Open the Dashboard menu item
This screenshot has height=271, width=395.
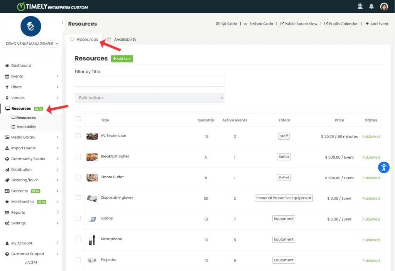coord(21,65)
